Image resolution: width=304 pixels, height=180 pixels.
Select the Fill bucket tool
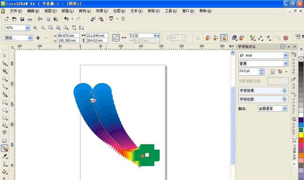5,172
